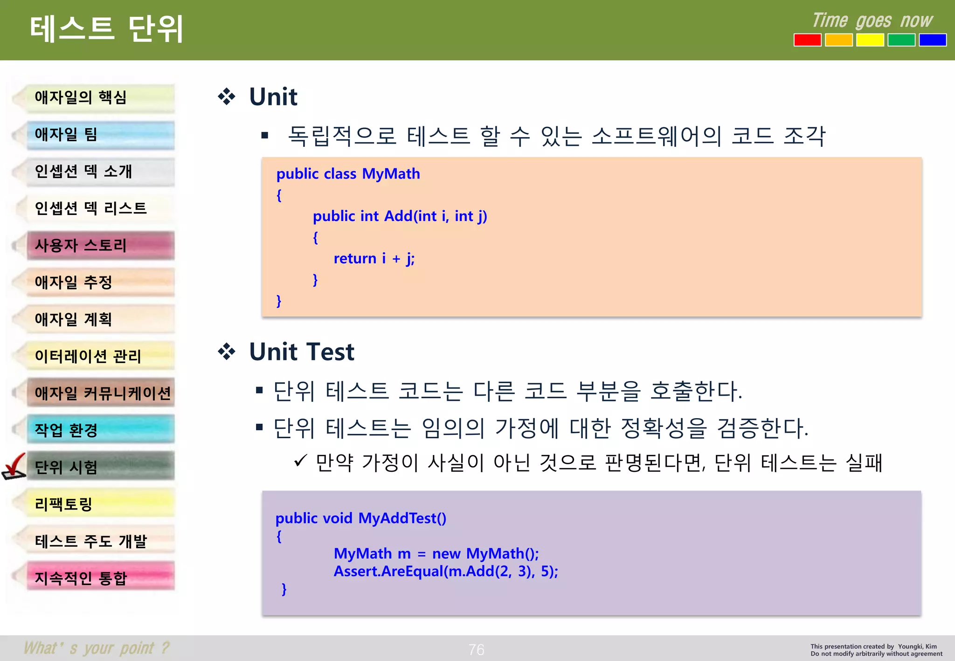The image size is (955, 661).
Task: Click the blue color block in the header
Action: pyautogui.click(x=932, y=40)
